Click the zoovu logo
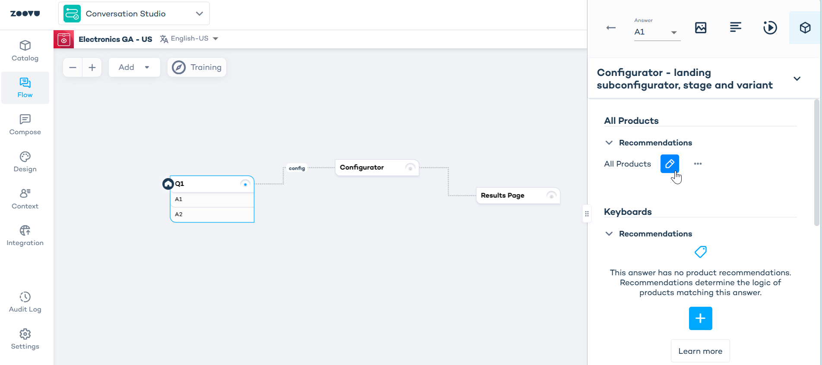The height and width of the screenshot is (365, 822). click(25, 13)
